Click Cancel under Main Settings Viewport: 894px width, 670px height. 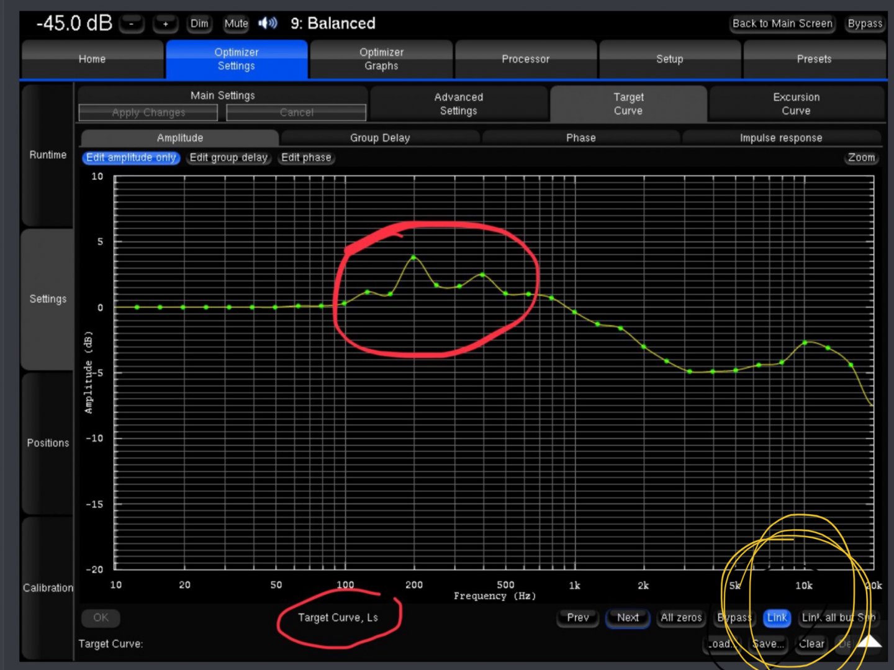296,112
